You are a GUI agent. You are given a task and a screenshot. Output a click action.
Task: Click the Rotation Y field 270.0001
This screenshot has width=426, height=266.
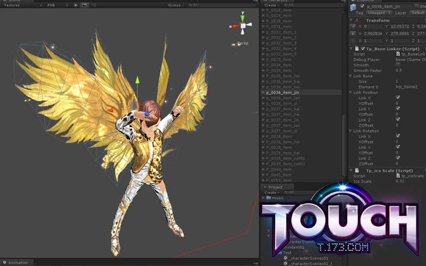coord(400,34)
